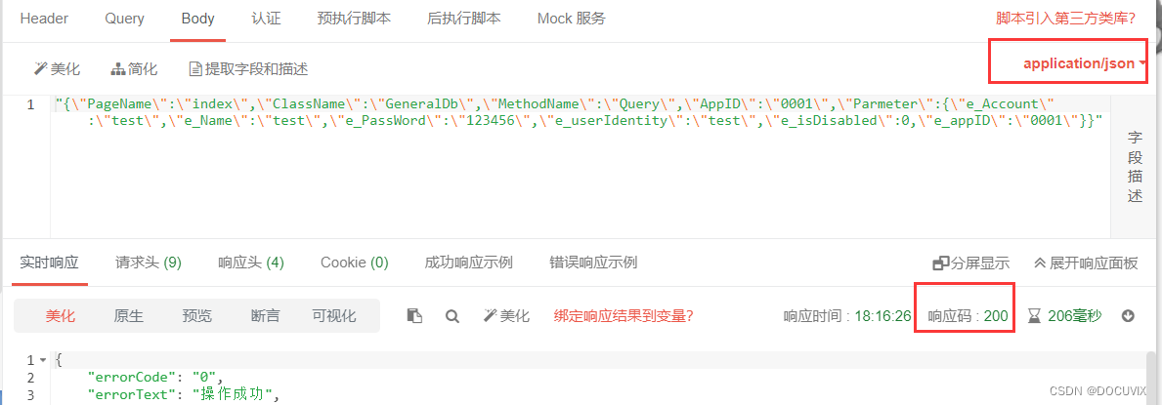Open the application/json content type dropdown
The height and width of the screenshot is (405, 1162).
click(1084, 63)
